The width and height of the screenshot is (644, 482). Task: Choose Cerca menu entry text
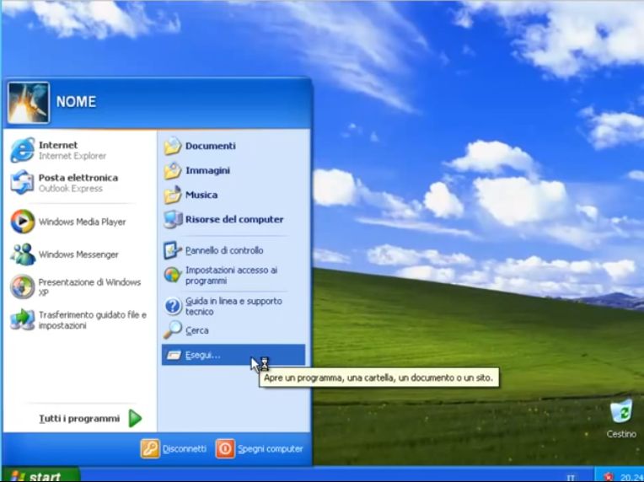196,330
